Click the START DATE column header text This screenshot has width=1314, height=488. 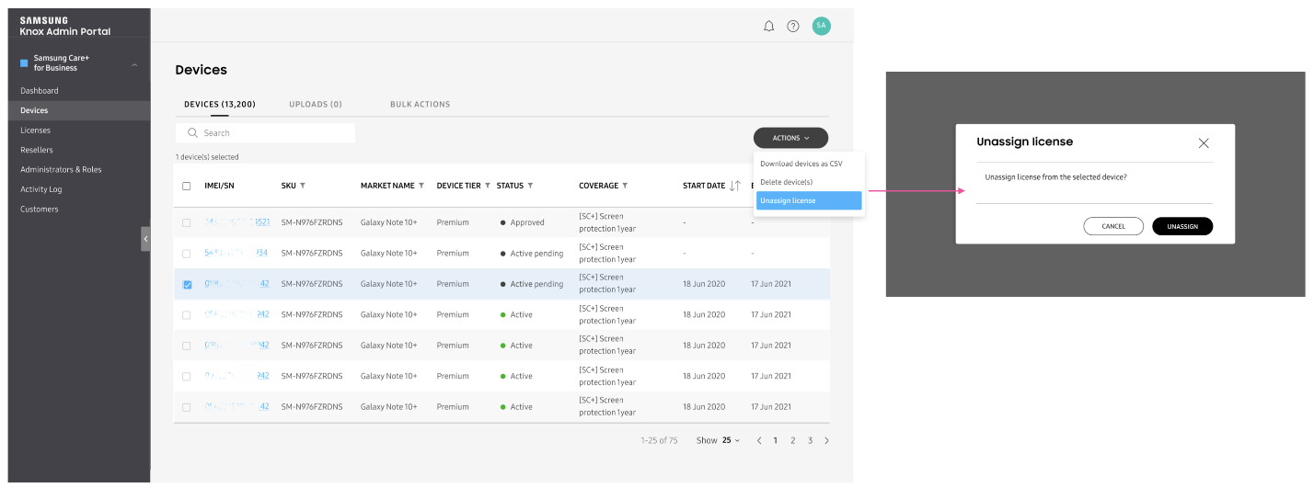704,186
